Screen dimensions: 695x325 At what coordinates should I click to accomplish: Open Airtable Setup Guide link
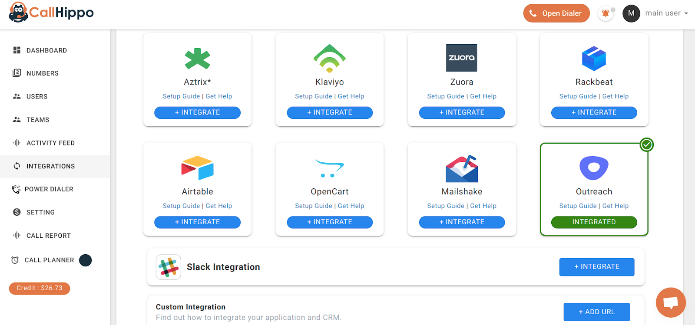point(181,206)
